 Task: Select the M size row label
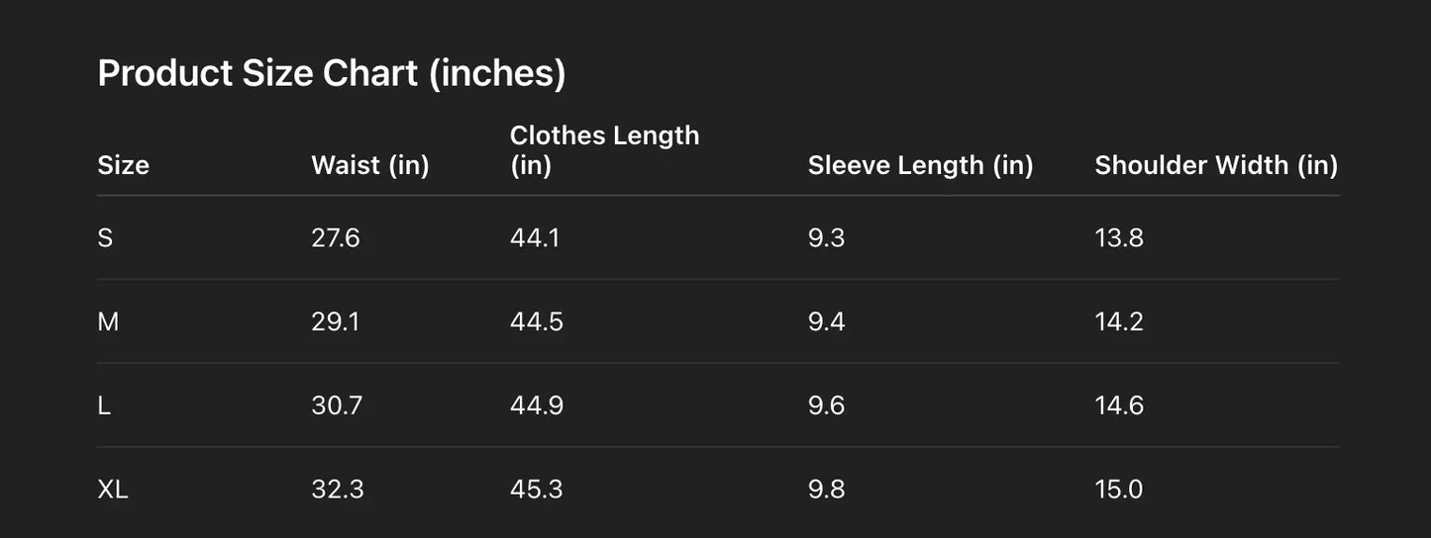pyautogui.click(x=108, y=322)
